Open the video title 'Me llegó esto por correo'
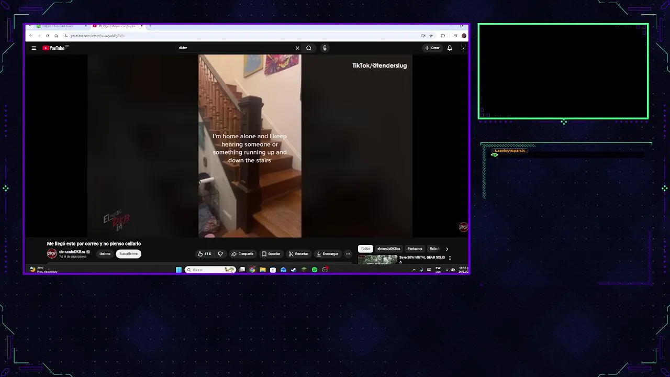The height and width of the screenshot is (377, 670). coord(94,243)
